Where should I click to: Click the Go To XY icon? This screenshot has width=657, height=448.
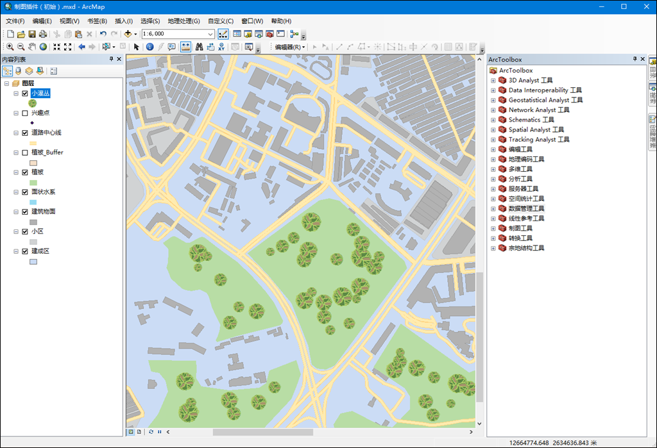(221, 47)
